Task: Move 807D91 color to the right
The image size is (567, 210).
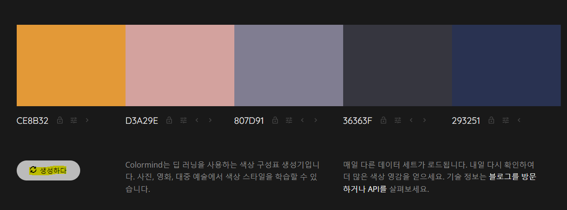Action: [x=315, y=120]
